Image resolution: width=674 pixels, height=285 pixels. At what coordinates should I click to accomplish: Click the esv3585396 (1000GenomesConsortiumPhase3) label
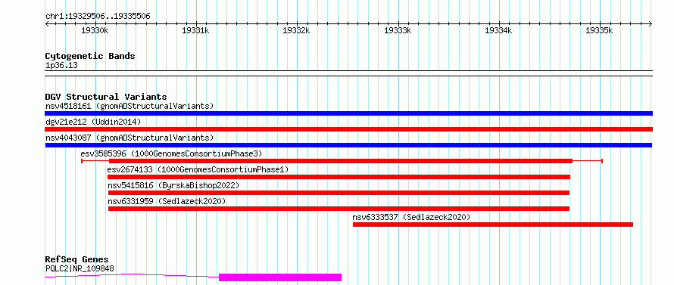coord(171,153)
